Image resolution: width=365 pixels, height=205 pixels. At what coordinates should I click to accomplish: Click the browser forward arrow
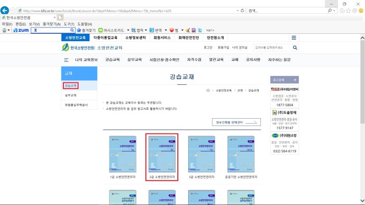point(13,11)
